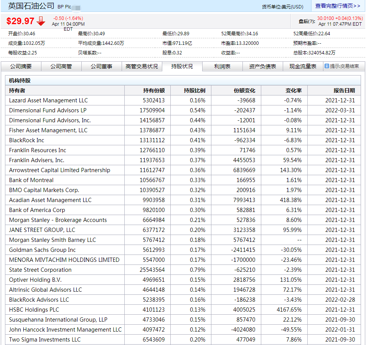The image size is (366, 345).
Task: Click the 英国石油公司 company title
Action: pos(31,6)
